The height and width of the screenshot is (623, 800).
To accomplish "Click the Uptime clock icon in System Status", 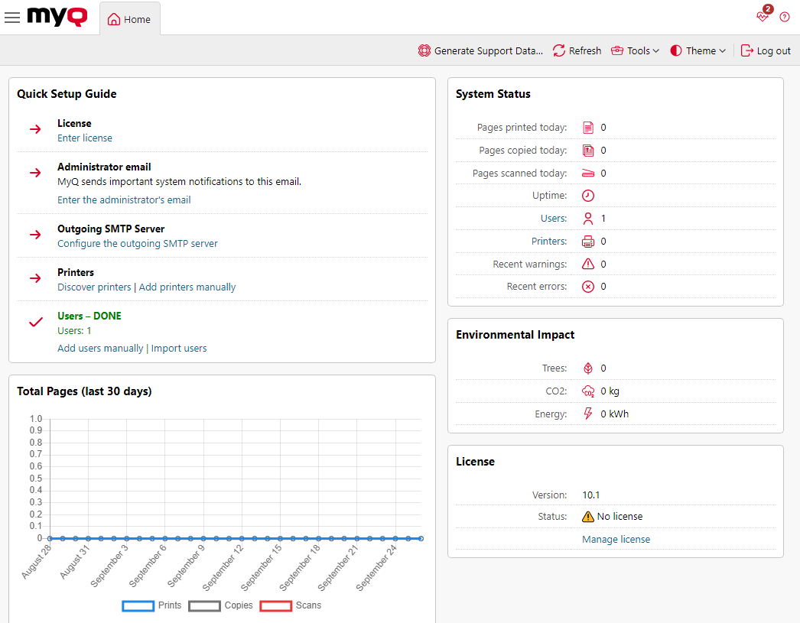I will 587,195.
